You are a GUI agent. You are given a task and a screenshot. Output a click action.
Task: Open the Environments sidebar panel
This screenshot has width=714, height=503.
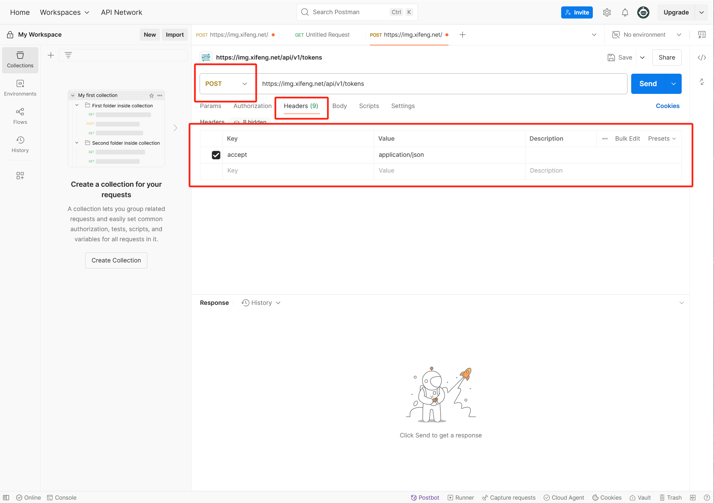(x=20, y=88)
